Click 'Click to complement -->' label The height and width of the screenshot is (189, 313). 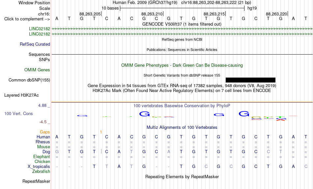(x=27, y=19)
